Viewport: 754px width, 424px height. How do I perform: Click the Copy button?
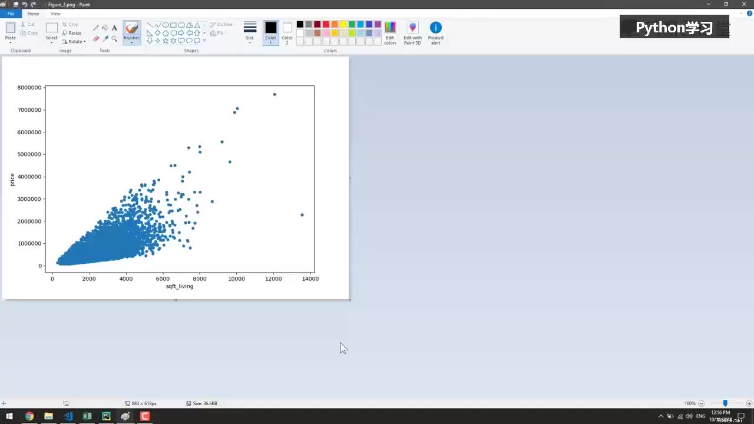pyautogui.click(x=29, y=33)
